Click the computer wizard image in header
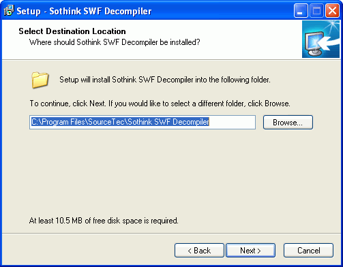The width and height of the screenshot is (343, 267). 320,39
